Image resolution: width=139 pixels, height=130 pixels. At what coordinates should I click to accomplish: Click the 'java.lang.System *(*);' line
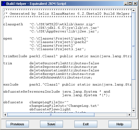tap(86, 95)
